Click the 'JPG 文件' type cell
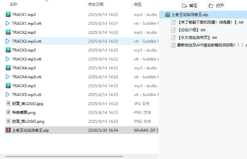 click(x=142, y=104)
